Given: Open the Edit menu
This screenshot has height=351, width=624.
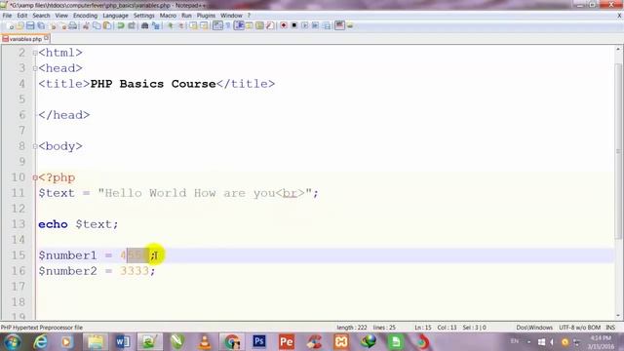Looking at the screenshot, I should [22, 16].
